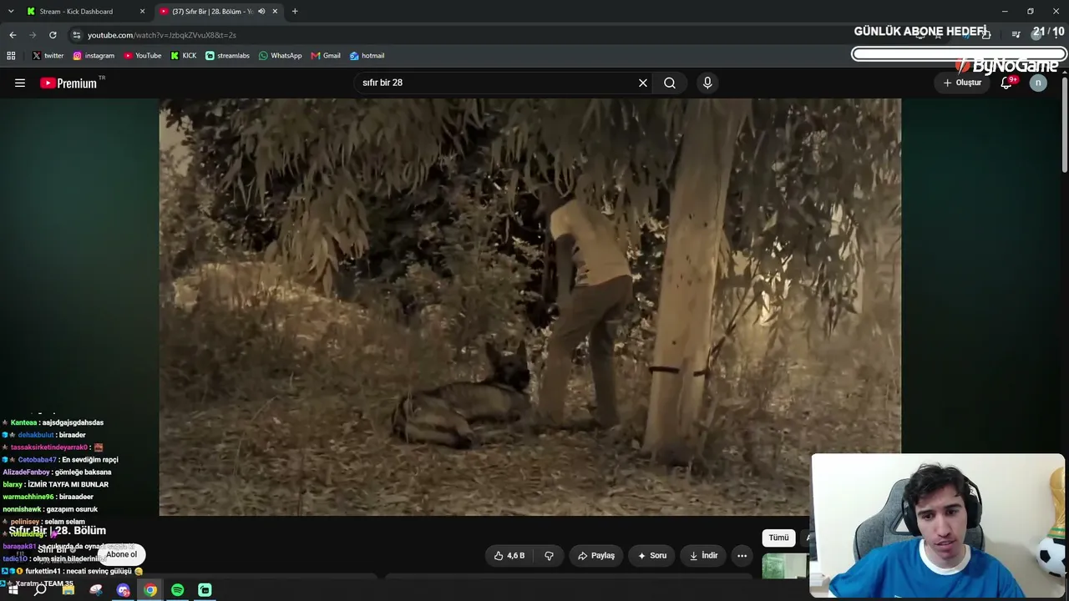Open the YouTube bookmark
This screenshot has height=601, width=1069.
(x=143, y=56)
